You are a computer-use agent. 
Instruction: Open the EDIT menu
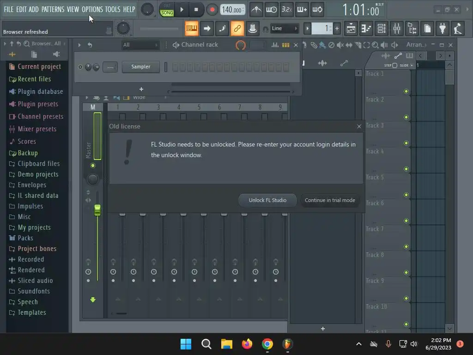(21, 9)
